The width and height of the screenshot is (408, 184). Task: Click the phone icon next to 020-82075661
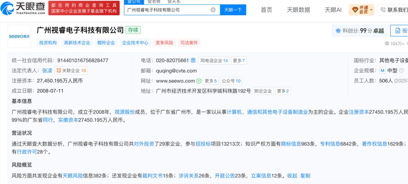coord(193,60)
